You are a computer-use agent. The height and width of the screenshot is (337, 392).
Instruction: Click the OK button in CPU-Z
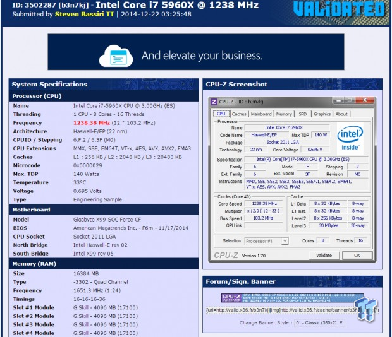click(357, 256)
